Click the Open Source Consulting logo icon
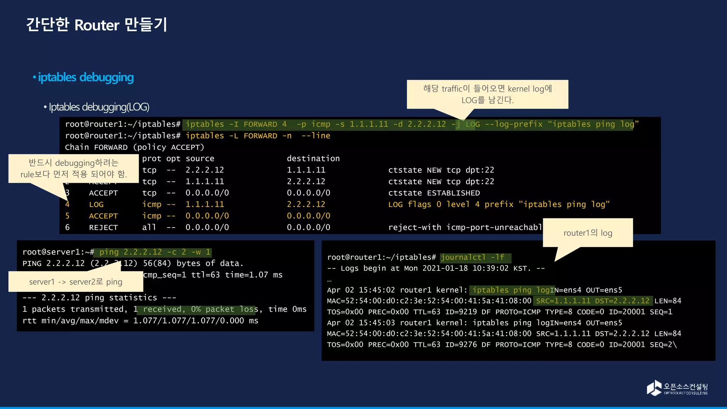This screenshot has width=727, height=409. (654, 388)
